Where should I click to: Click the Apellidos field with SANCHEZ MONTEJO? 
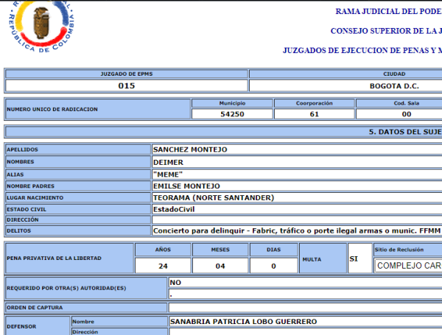(x=295, y=149)
